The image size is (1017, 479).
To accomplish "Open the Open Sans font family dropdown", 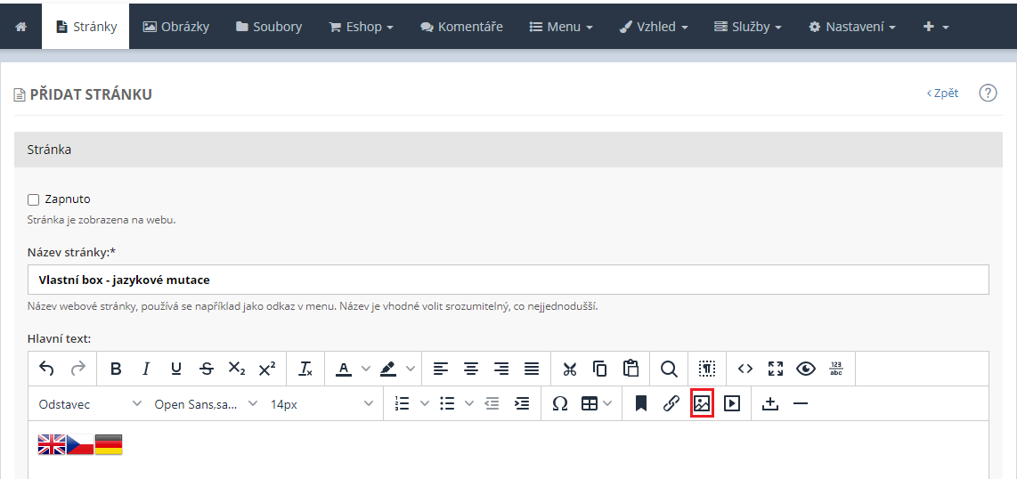I will (x=205, y=404).
